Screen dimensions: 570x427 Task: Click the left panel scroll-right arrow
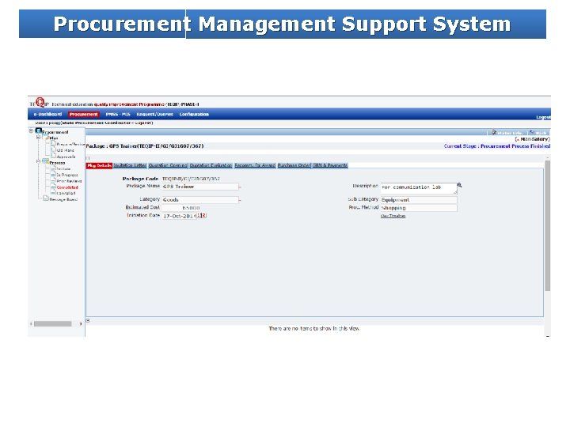tap(80, 324)
